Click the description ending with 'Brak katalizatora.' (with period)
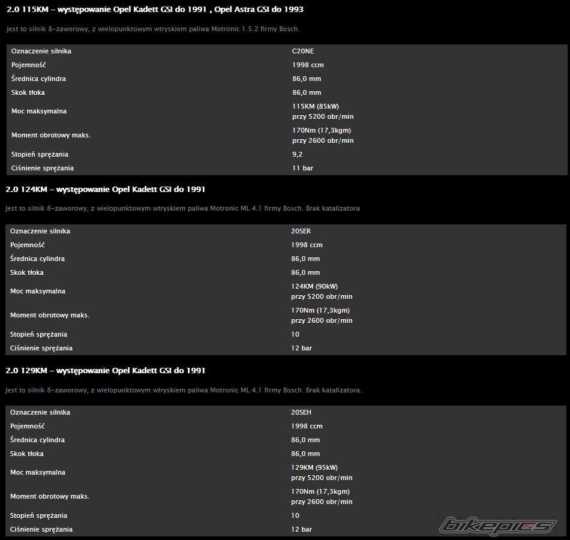The image size is (570, 540). (184, 390)
